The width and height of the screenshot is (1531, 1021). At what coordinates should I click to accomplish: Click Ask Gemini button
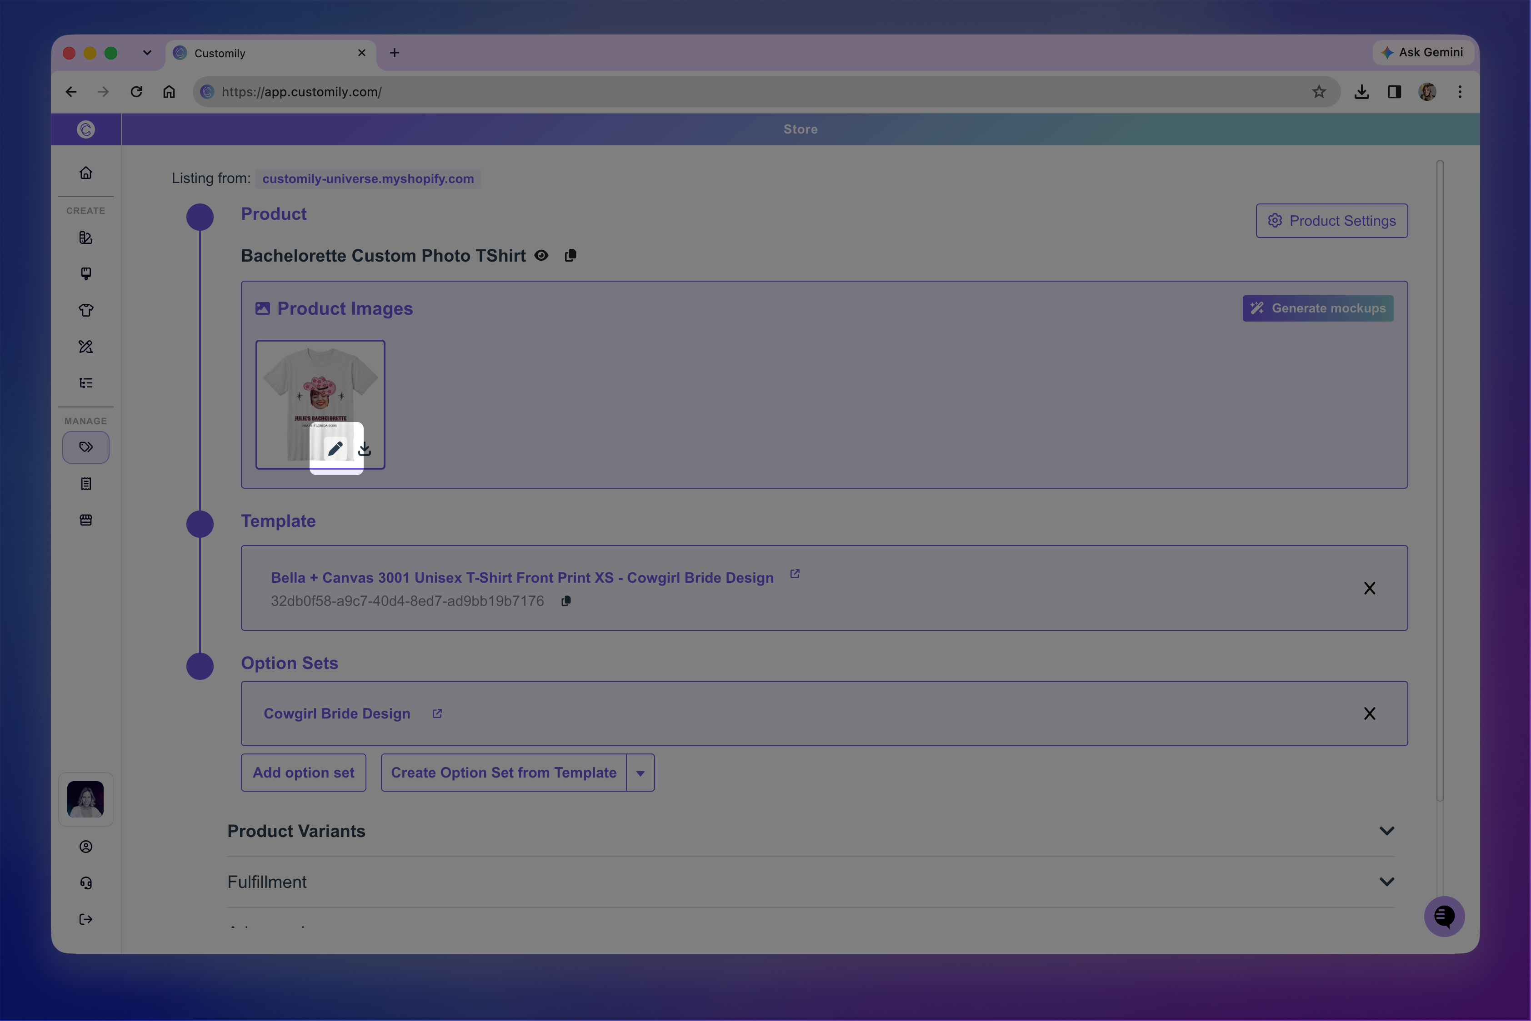(x=1423, y=52)
